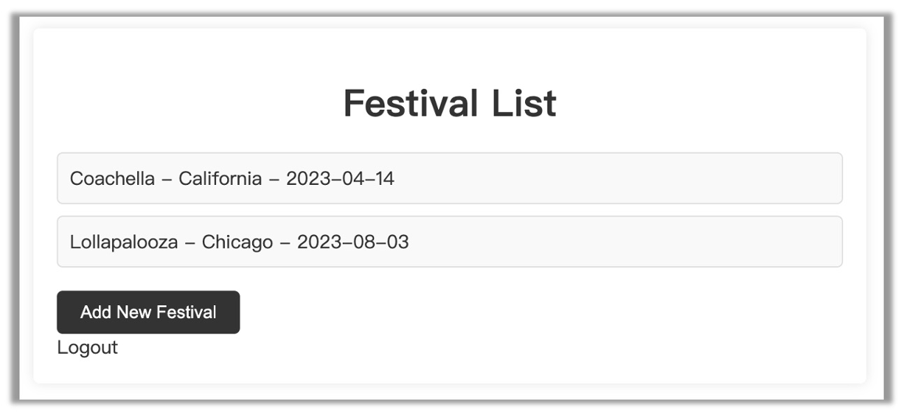Click the blank right side of Coachella row

[664, 178]
